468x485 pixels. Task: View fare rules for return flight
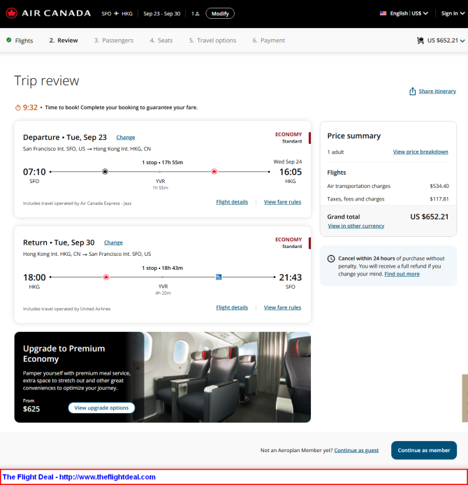(x=282, y=307)
